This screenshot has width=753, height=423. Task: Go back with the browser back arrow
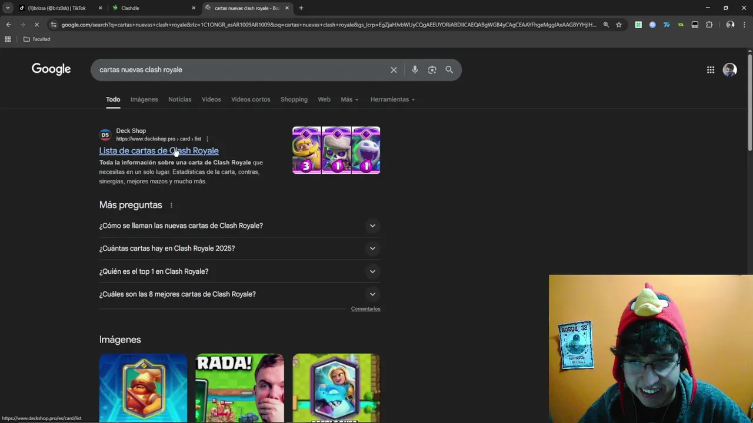pos(8,25)
